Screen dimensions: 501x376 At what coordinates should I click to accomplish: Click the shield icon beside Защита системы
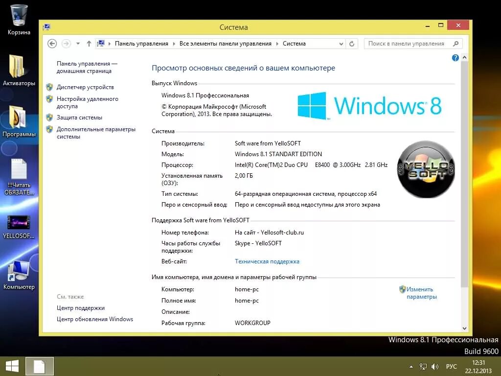(49, 117)
